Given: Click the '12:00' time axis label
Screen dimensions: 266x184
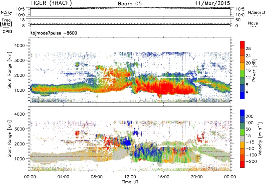Looking at the screenshot, I should [x=130, y=177].
